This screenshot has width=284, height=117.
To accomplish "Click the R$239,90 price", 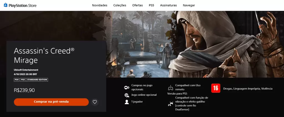I will tap(24, 90).
